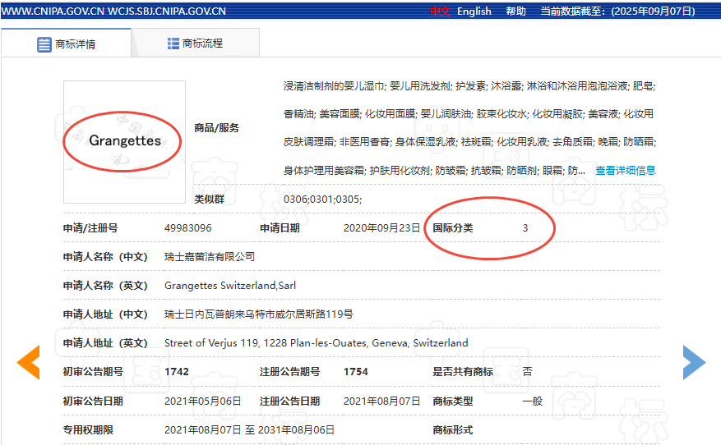The height and width of the screenshot is (445, 721).
Task: Click the 是否共有商标 label
Action: (x=463, y=372)
